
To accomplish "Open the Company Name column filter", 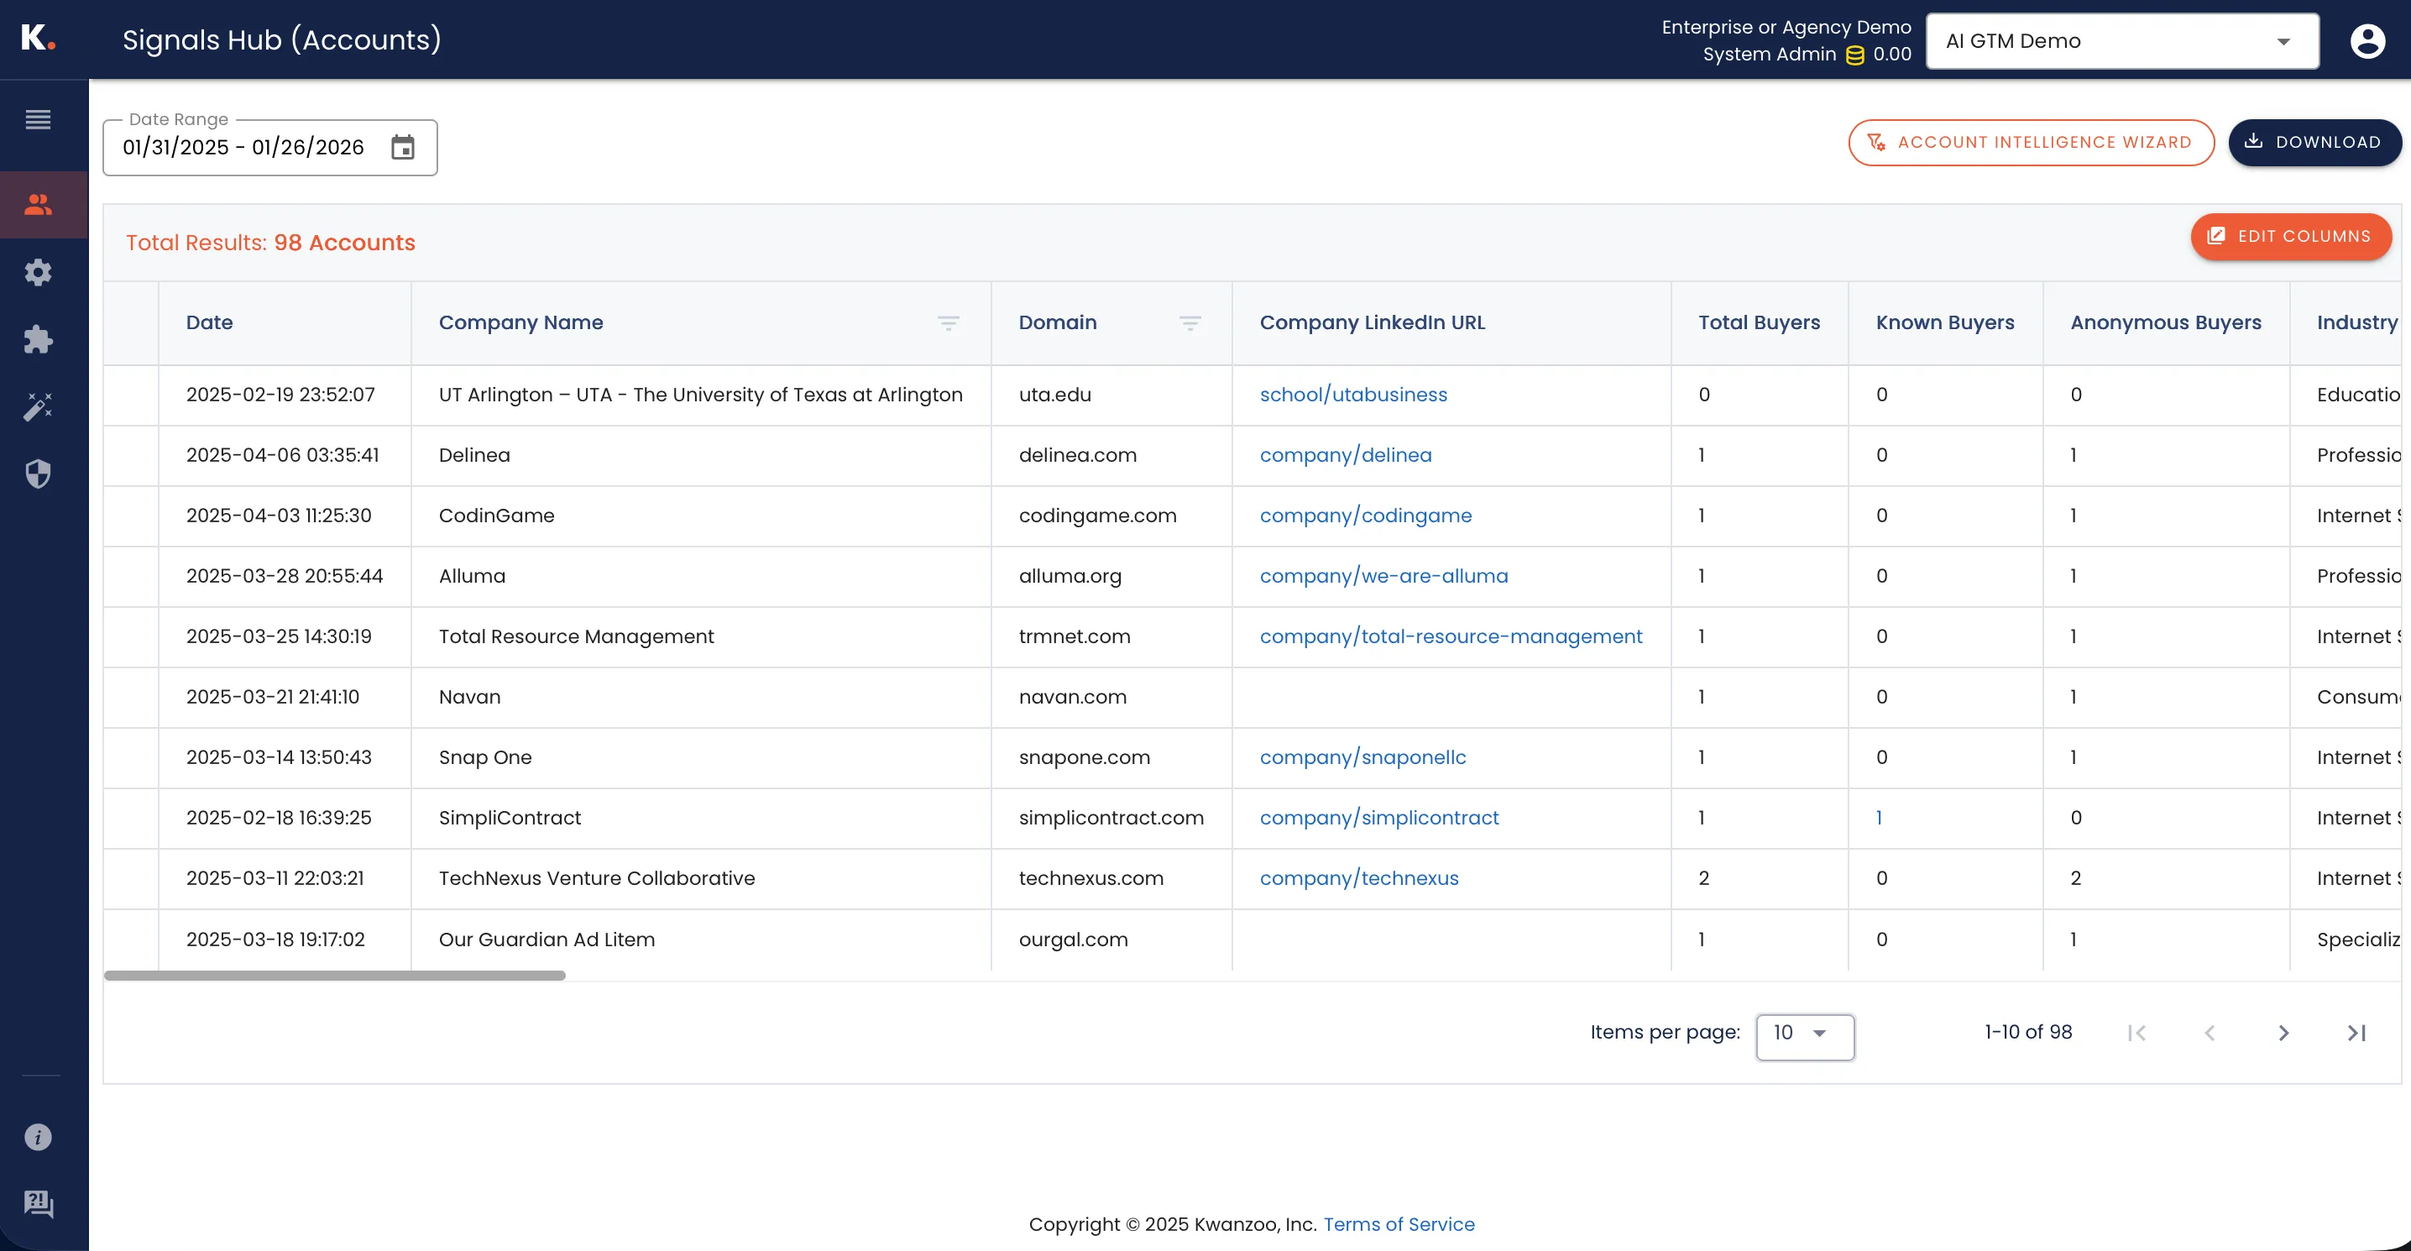I will 947,323.
